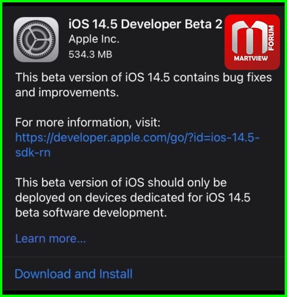Click 'For more information, visit:' text
Viewport: 287px width, 297px height.
coord(88,122)
